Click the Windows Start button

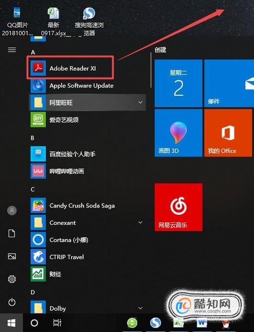click(12, 323)
